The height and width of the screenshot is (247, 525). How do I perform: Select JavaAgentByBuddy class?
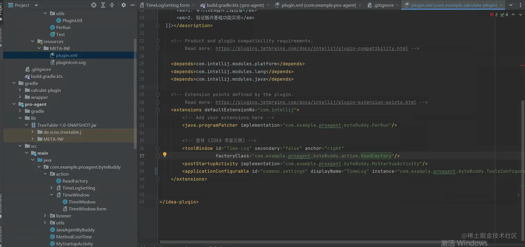coord(75,230)
